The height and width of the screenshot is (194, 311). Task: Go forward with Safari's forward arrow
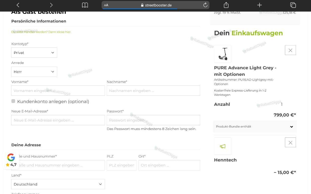pyautogui.click(x=51, y=5)
